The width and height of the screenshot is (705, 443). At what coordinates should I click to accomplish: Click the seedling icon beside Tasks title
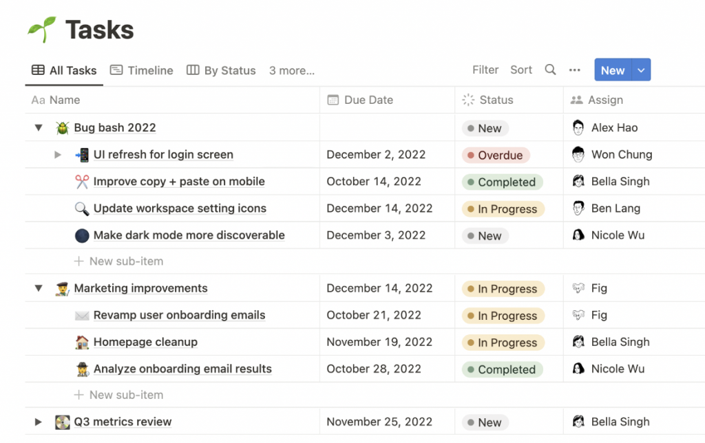point(41,30)
